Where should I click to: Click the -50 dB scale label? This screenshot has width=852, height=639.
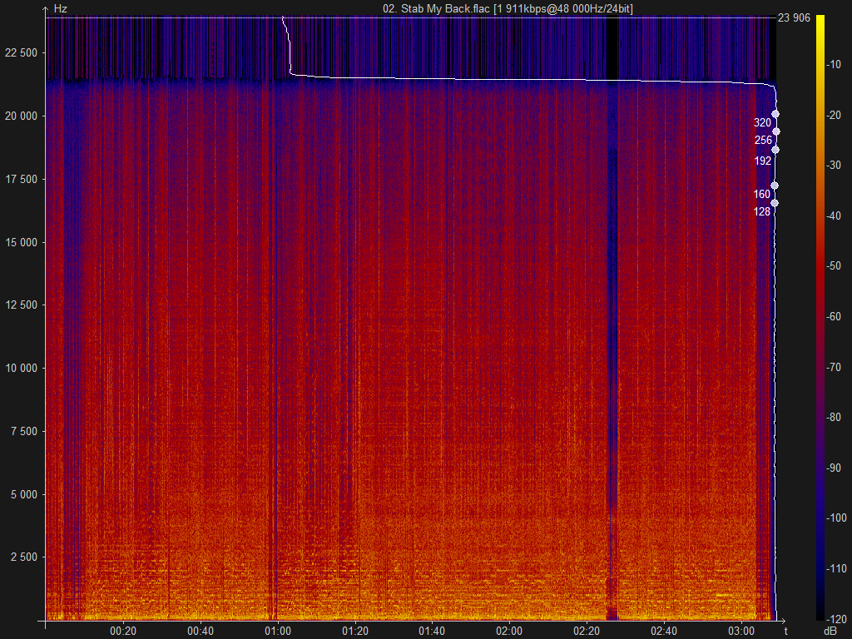coord(834,266)
